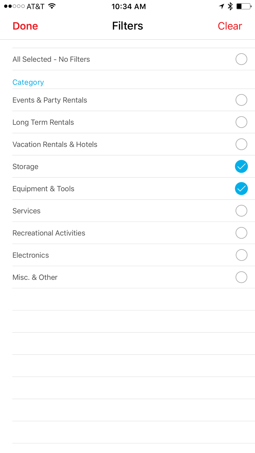255x453 pixels.
Task: Tap the Electronics row label
Action: pyautogui.click(x=31, y=255)
